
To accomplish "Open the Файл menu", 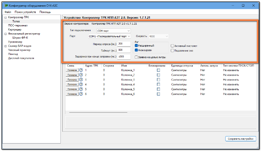I will [x=8, y=12].
